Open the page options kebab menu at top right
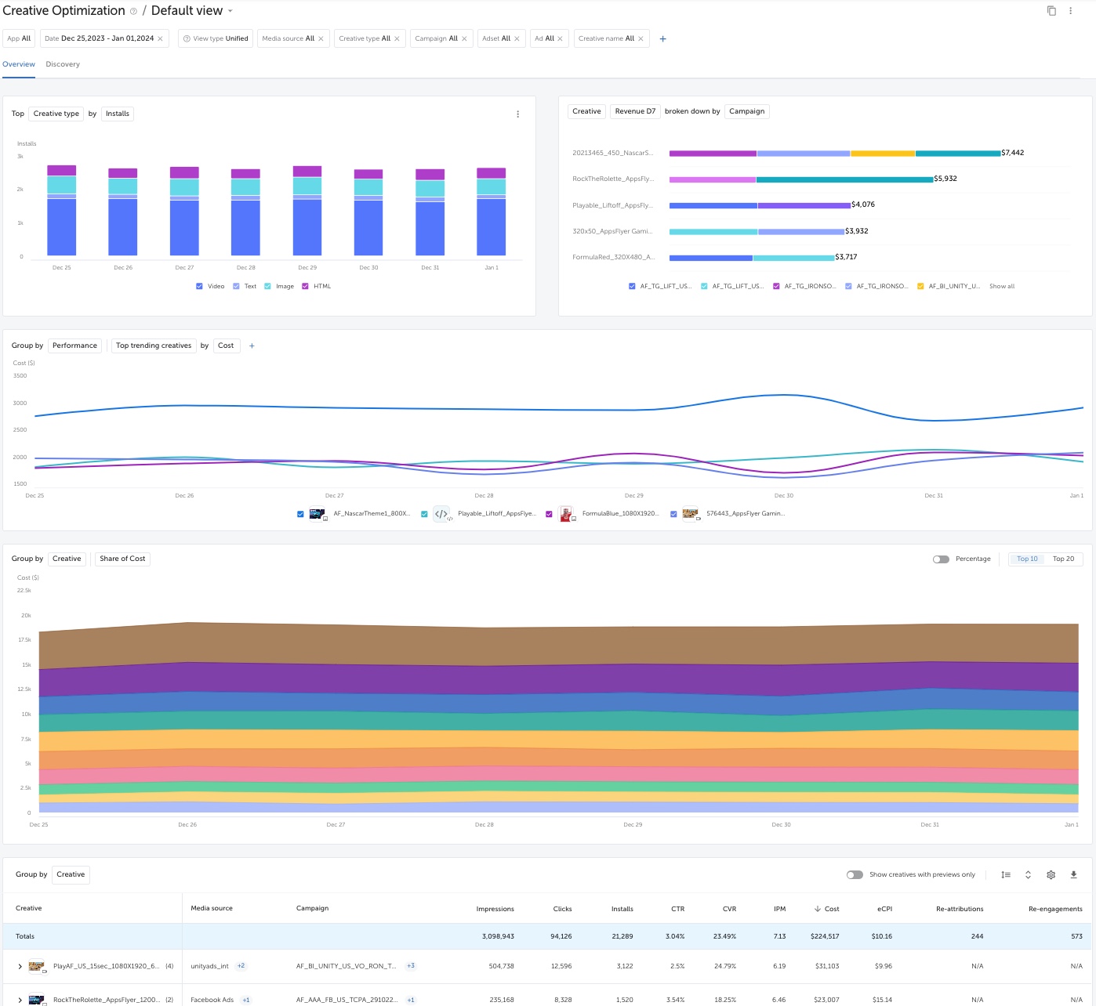Image resolution: width=1096 pixels, height=1006 pixels. (x=1070, y=11)
